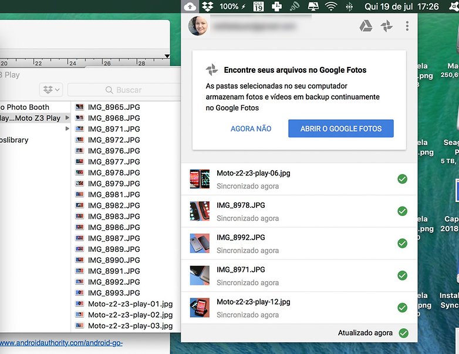Image resolution: width=459 pixels, height=354 pixels.
Task: Open AirPlay display icon in menu bar
Action: (x=313, y=6)
